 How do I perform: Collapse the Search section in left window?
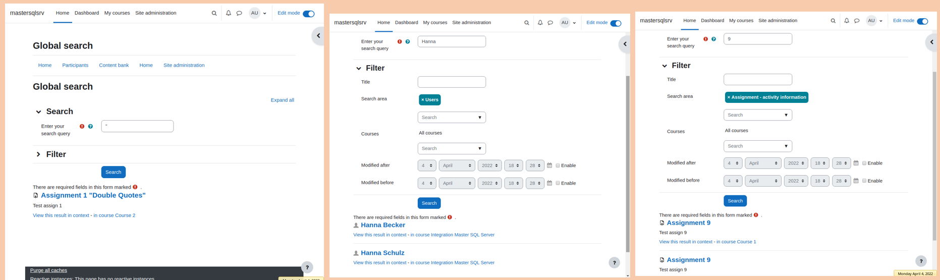38,112
